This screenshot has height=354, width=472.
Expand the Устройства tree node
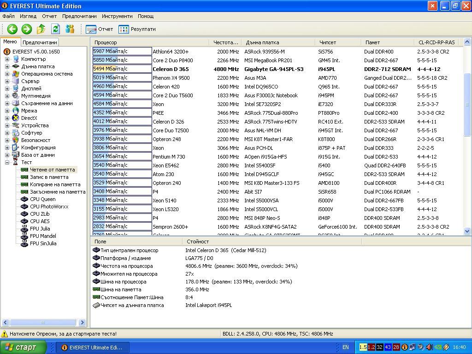click(7, 125)
